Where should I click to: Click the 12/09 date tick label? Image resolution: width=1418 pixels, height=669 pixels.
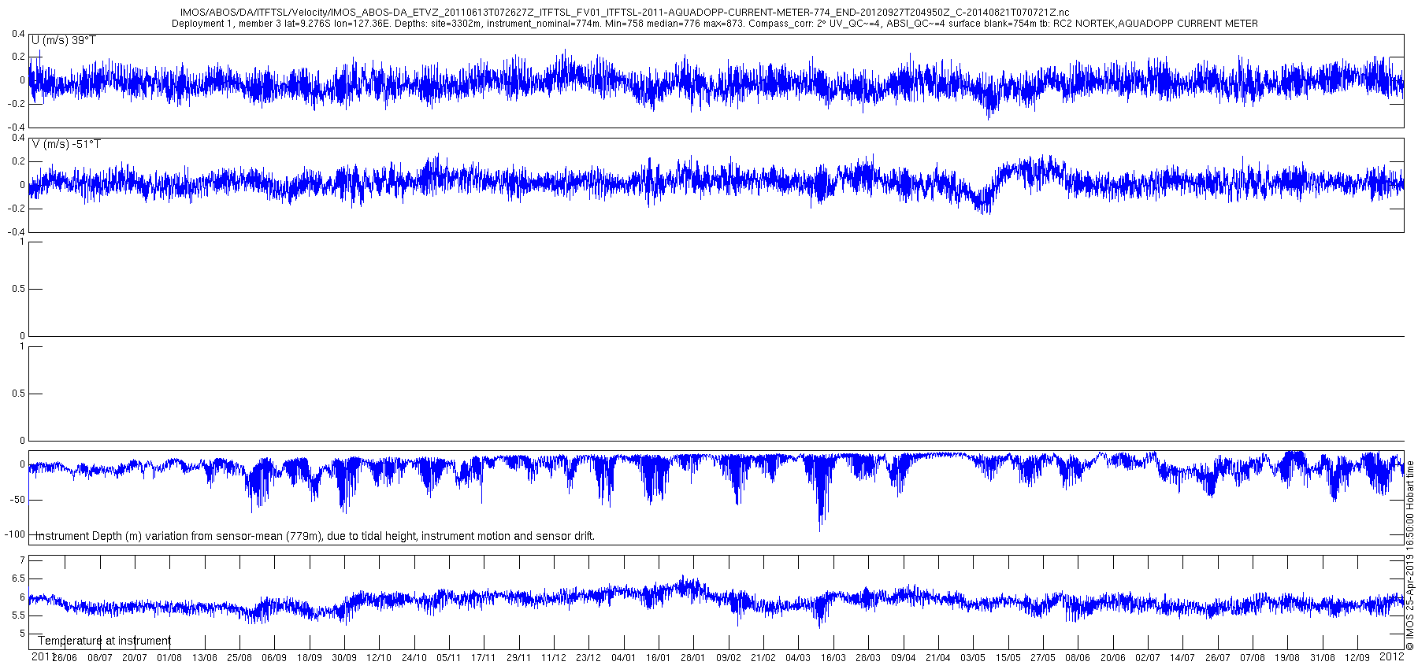click(1357, 658)
